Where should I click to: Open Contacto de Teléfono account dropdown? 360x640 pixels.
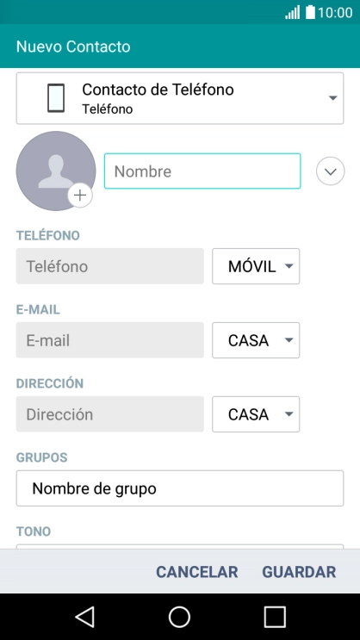point(180,98)
